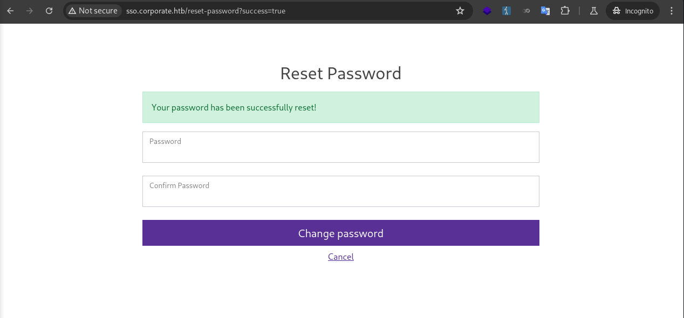Click the successfully reset success banner
Viewport: 684px width, 318px height.
(x=340, y=107)
